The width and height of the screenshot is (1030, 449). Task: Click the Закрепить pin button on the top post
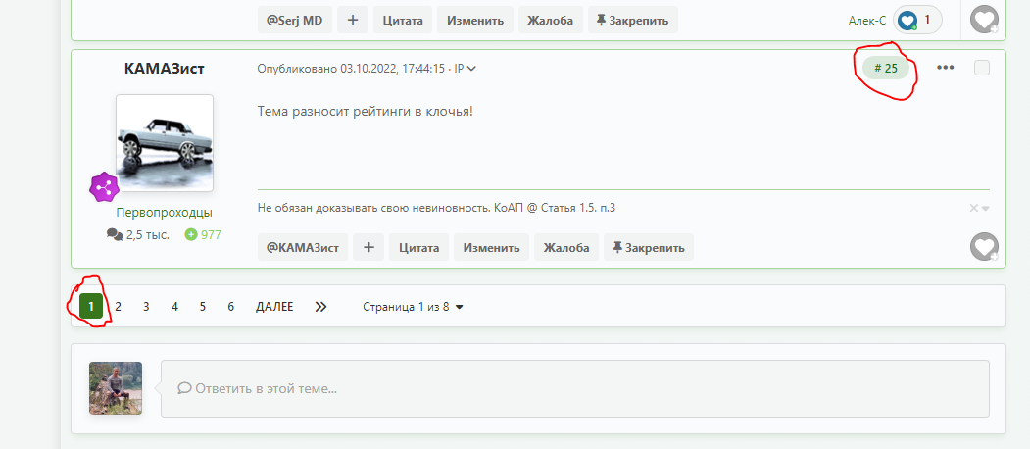(632, 20)
